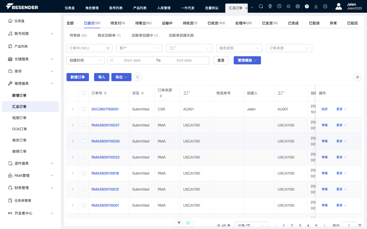Select the 待审核 sub-tab
Viewport: 367px width, 229px height.
coord(78,35)
